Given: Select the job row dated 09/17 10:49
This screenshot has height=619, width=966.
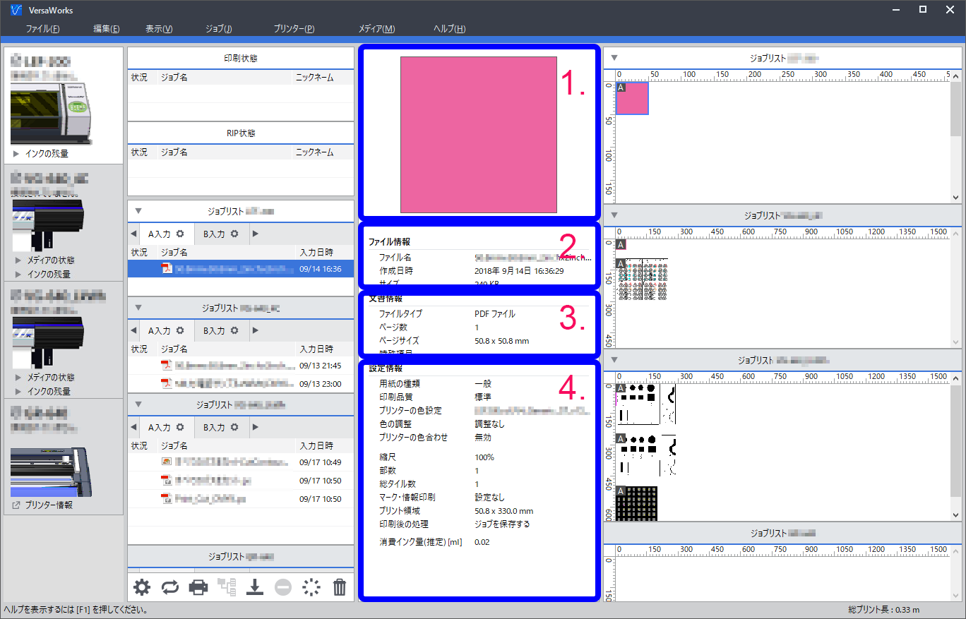Looking at the screenshot, I should coord(241,462).
